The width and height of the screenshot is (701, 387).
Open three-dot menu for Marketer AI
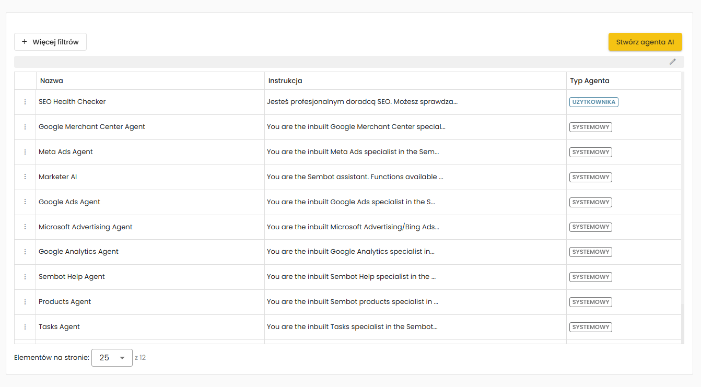[x=25, y=177]
